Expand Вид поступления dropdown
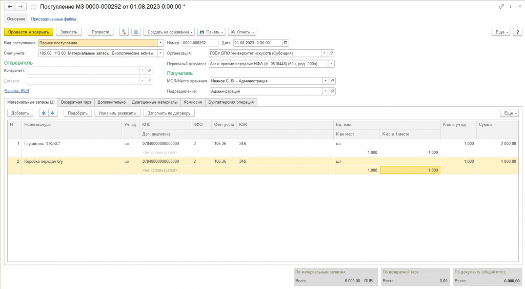This screenshot has width=525, height=289. point(160,43)
